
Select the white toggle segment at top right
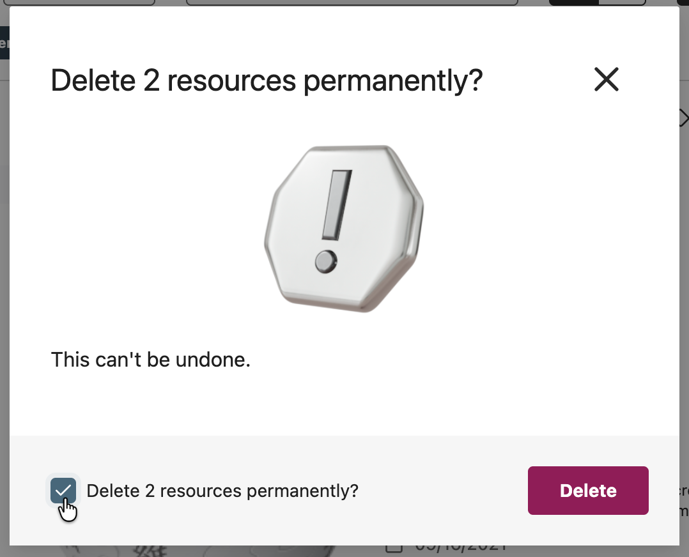[622, 3]
